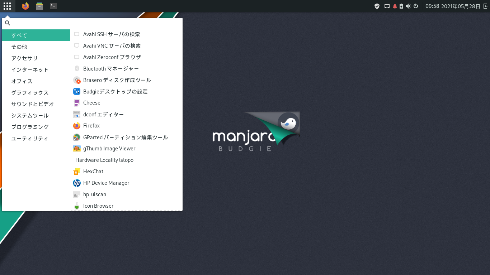Open the Raven sidebar toggle icon
The width and height of the screenshot is (490, 275).
[x=485, y=6]
